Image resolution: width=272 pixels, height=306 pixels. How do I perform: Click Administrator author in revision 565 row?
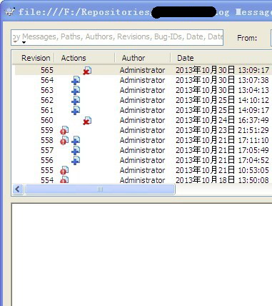tap(142, 70)
